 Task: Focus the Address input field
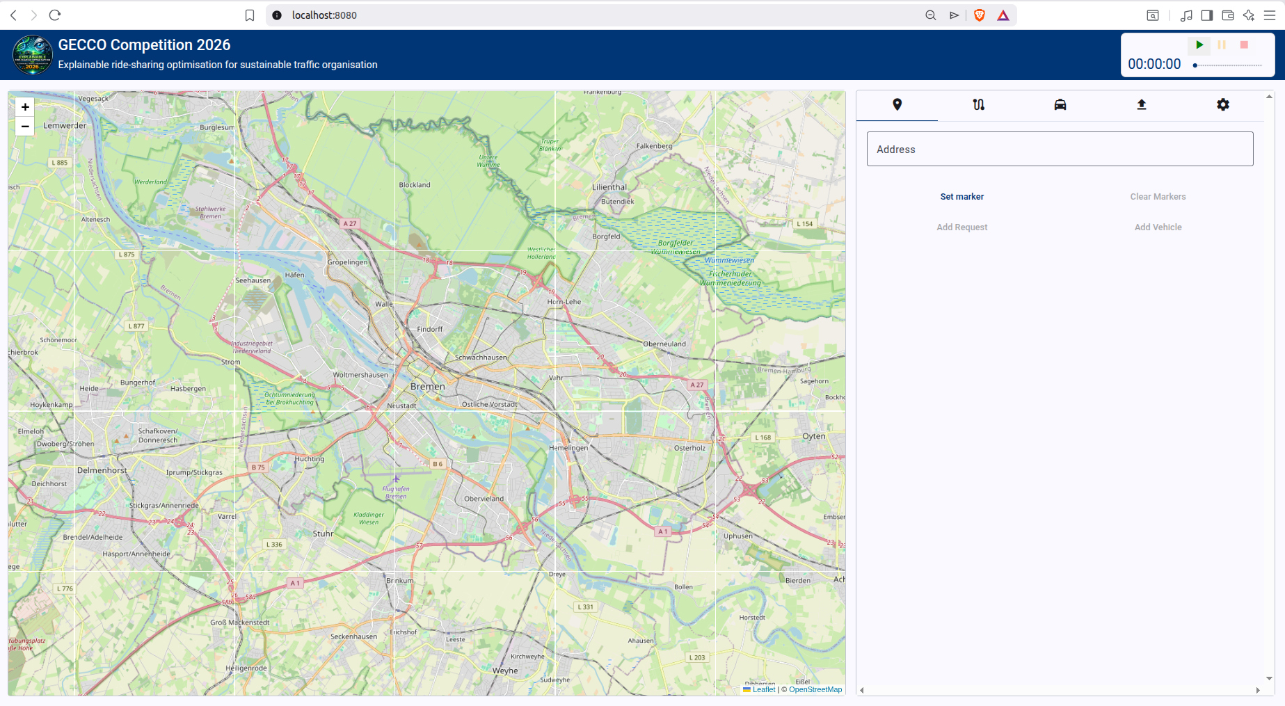(x=1060, y=150)
